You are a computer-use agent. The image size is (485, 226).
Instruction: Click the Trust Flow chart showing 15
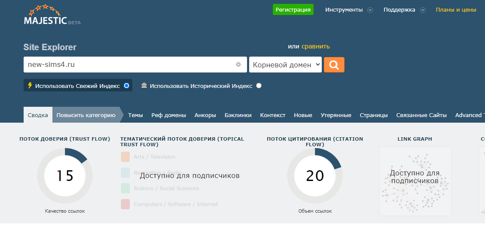(64, 175)
